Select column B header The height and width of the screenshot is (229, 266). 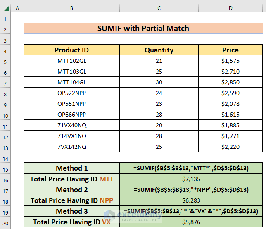tap(71, 8)
